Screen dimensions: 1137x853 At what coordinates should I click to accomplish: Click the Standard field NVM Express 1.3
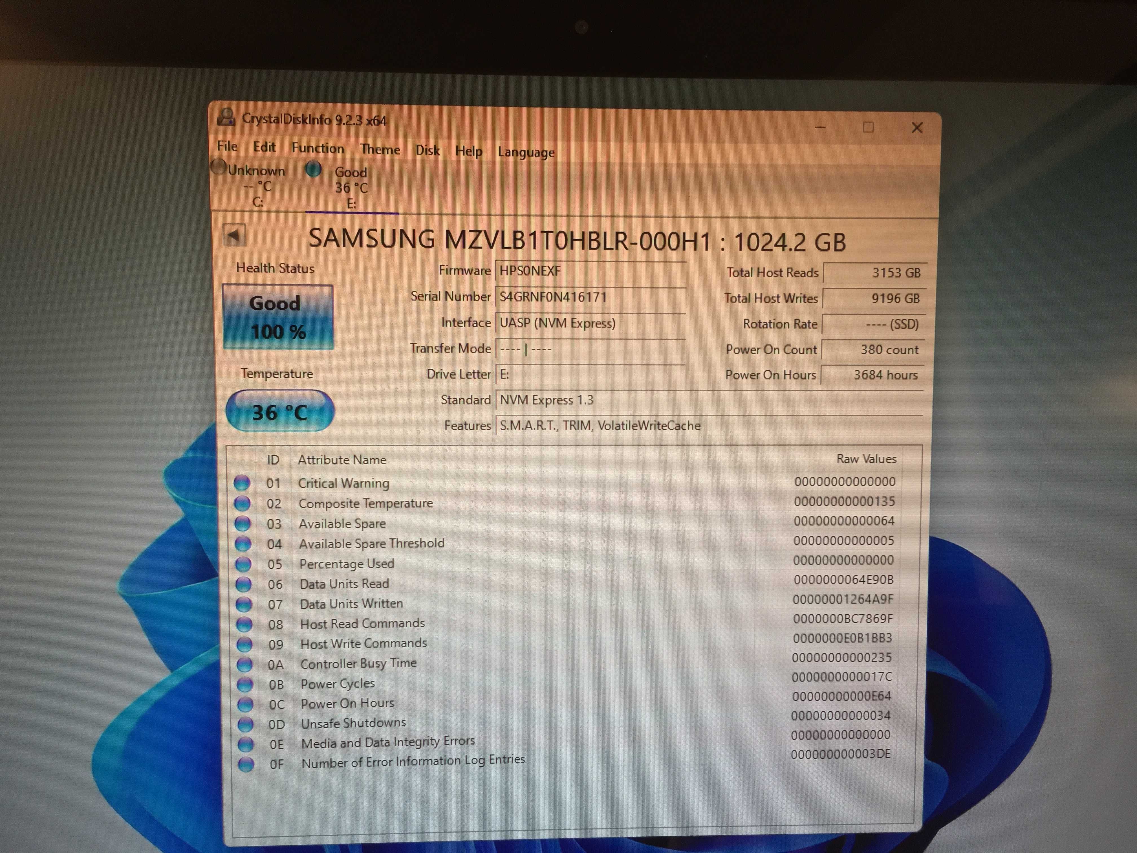709,400
